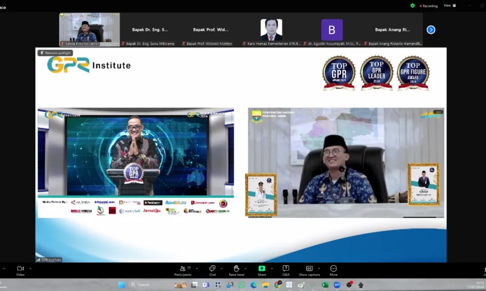The image size is (486, 291).
Task: Expand the Participants options arrow
Action: point(197,268)
